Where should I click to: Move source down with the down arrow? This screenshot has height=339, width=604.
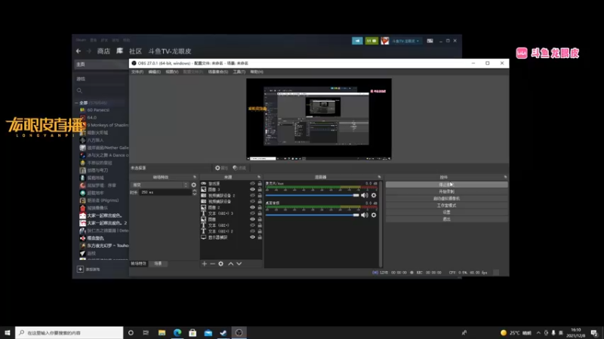pos(239,264)
